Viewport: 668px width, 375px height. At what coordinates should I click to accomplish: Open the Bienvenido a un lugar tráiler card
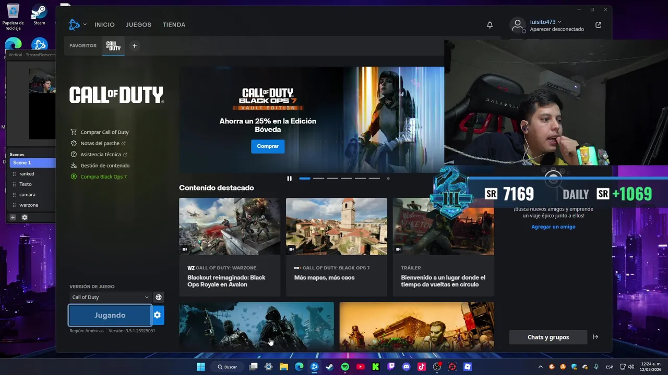(444, 246)
